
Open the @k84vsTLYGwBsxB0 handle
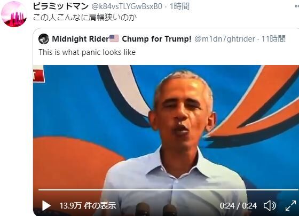coord(127,6)
